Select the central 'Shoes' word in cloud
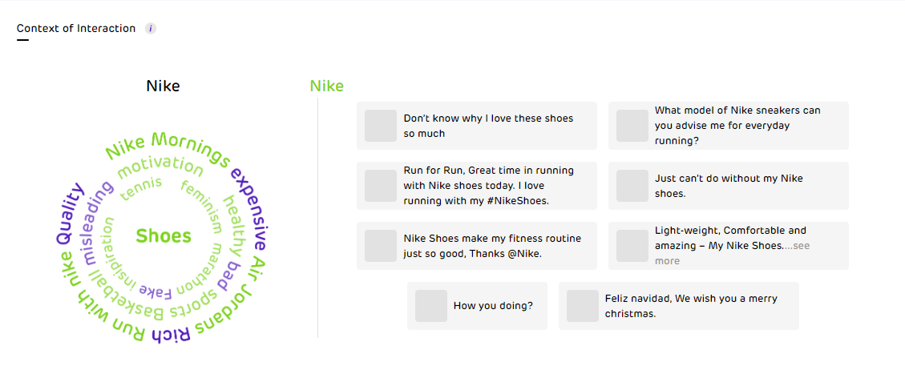This screenshot has width=905, height=390. pyautogui.click(x=164, y=236)
